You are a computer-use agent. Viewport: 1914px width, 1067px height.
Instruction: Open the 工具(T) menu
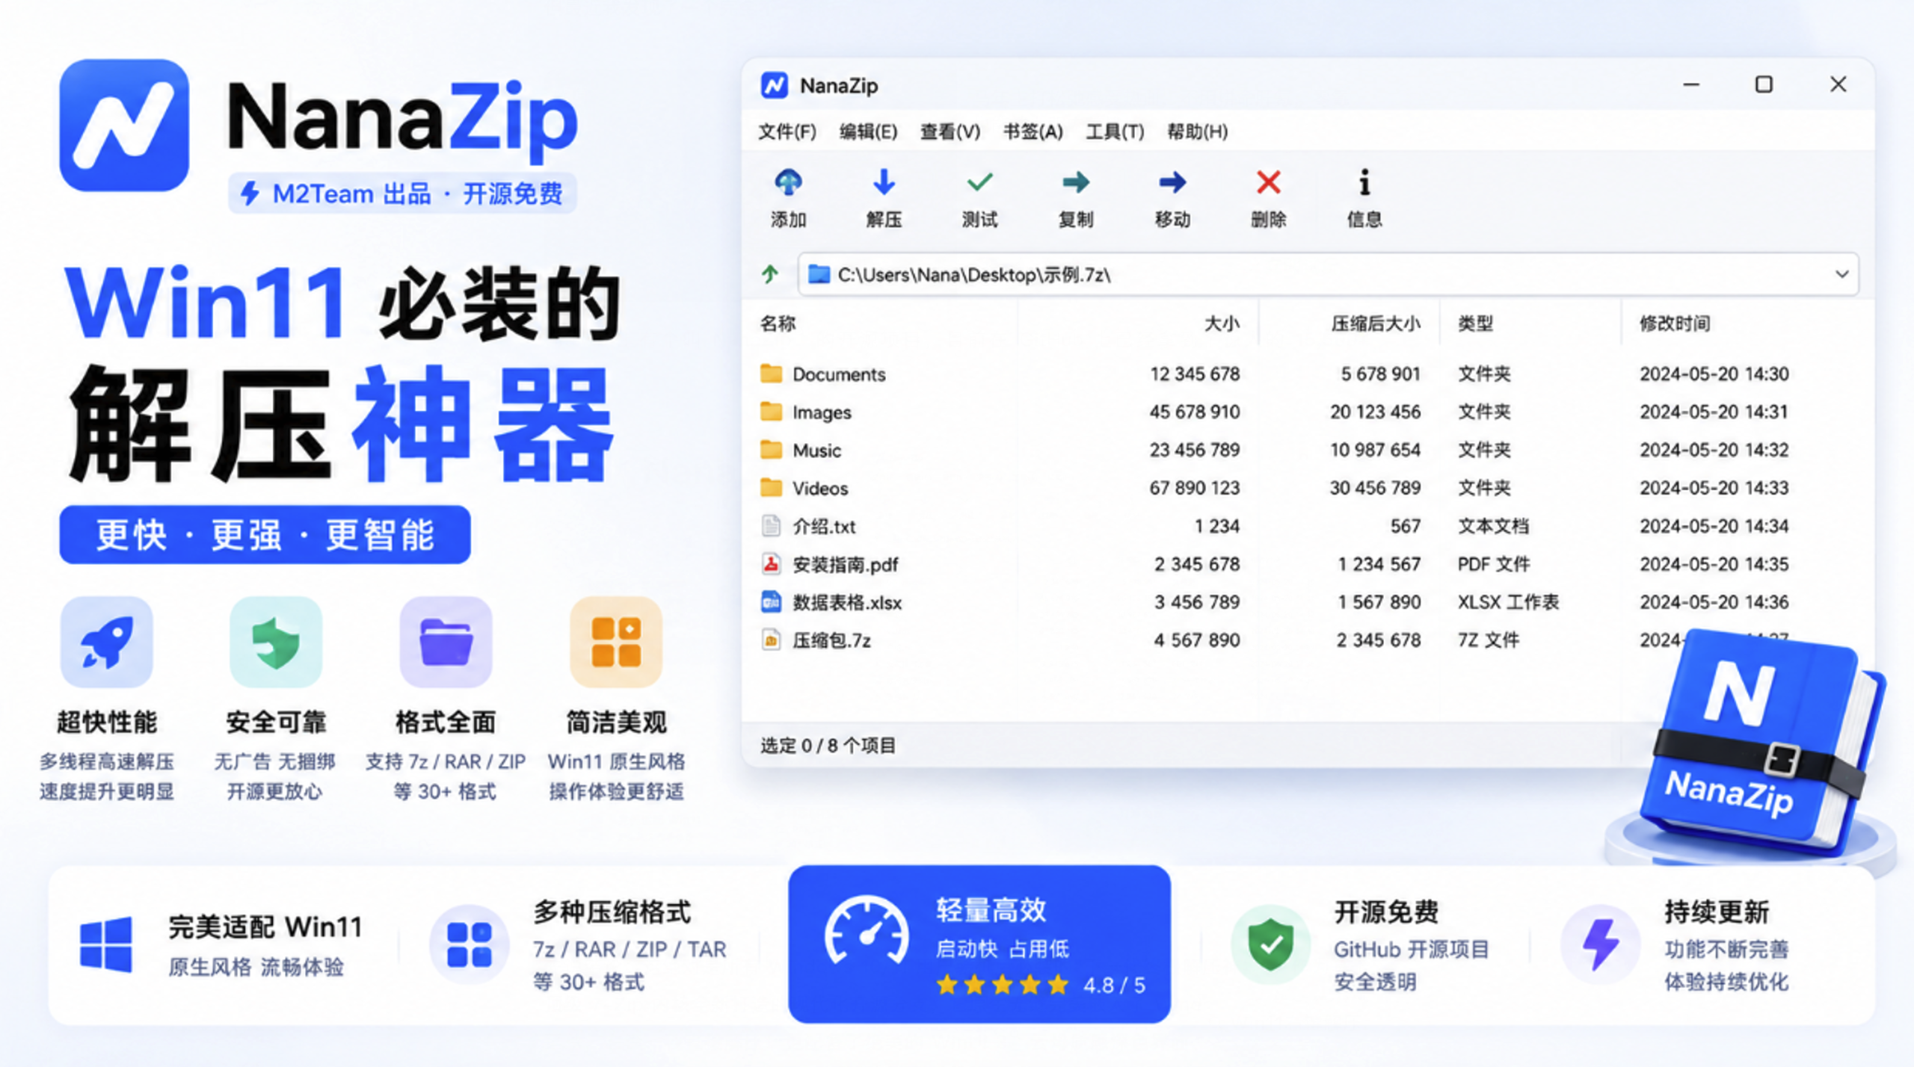(x=1115, y=132)
